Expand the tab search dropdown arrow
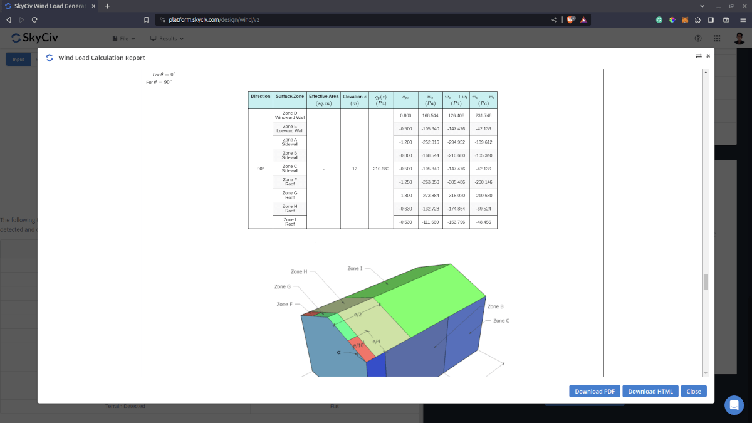 701,6
